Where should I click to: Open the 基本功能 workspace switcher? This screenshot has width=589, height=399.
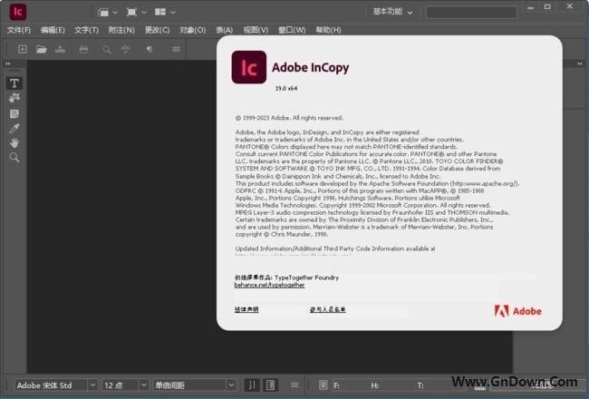tap(392, 12)
